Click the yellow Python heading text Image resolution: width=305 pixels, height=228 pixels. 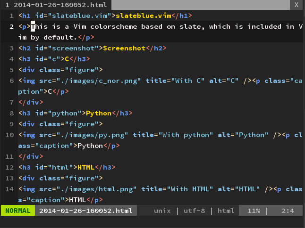click(99, 114)
